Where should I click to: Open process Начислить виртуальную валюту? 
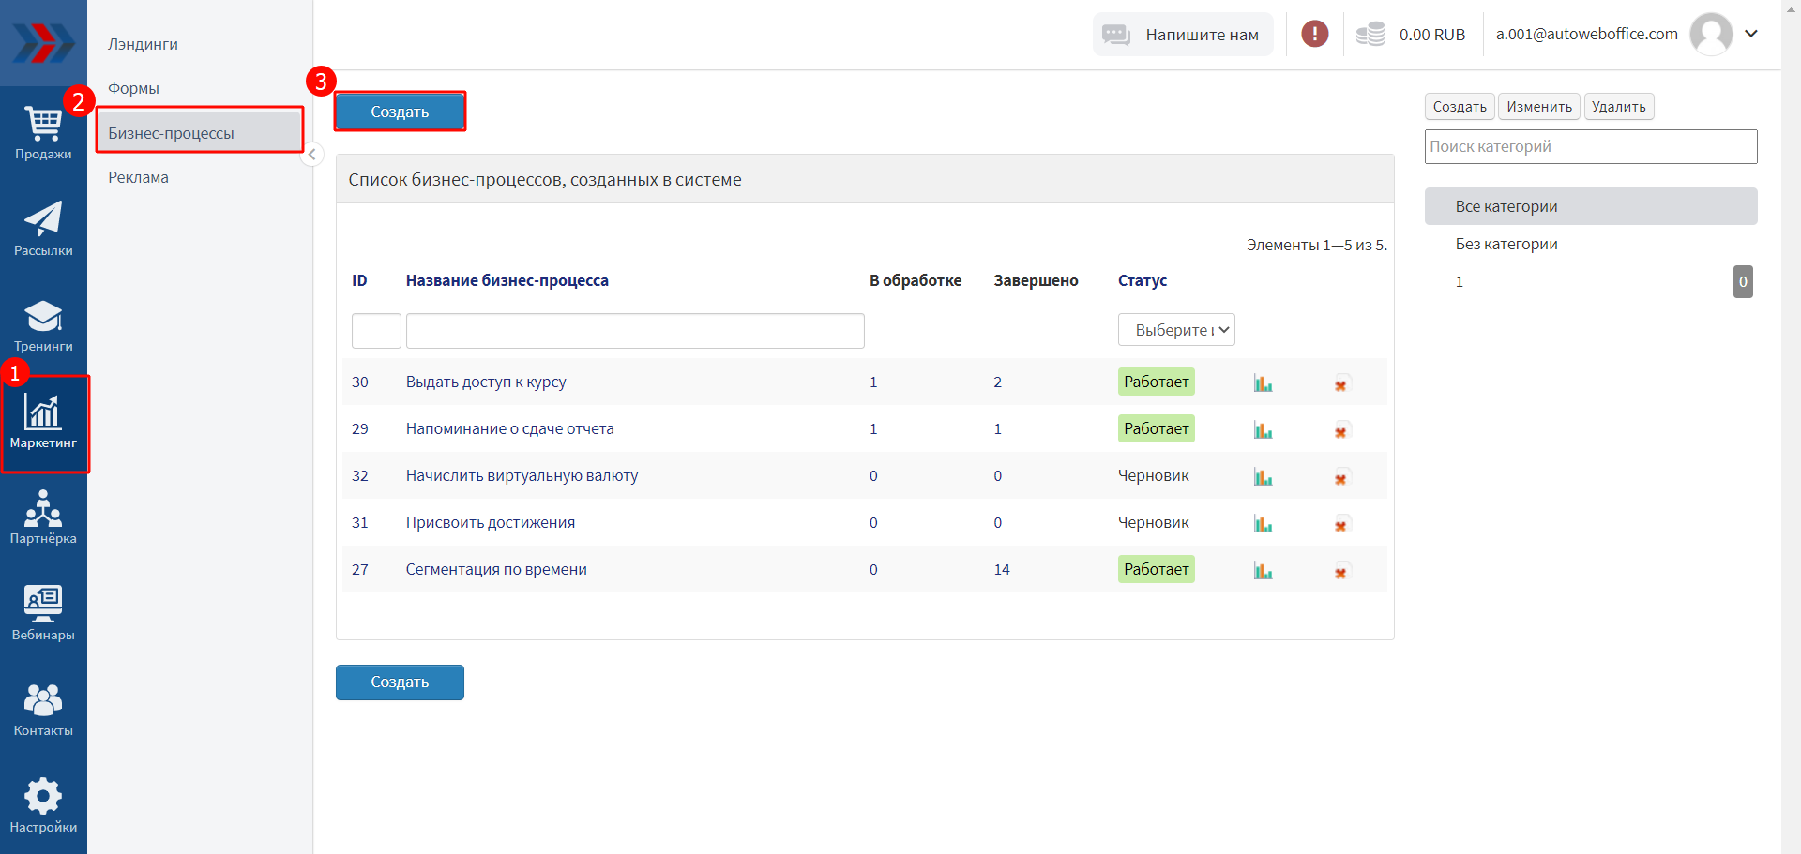[522, 475]
